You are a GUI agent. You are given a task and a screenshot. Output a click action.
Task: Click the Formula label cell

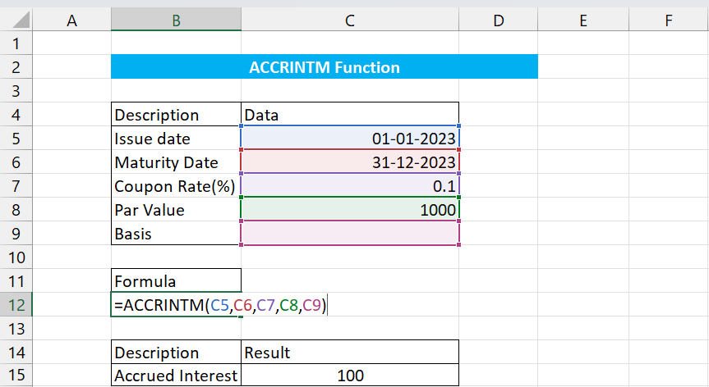coord(176,281)
